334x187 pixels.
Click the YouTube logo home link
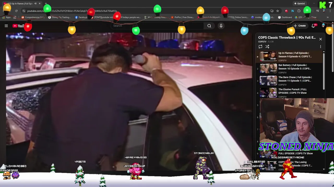coord(18,26)
